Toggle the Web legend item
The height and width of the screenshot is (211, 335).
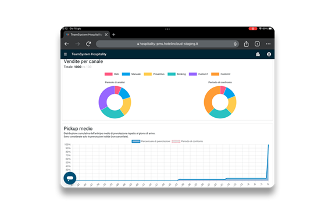112,74
